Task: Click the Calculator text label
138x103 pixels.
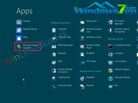Action: click(x=62, y=29)
